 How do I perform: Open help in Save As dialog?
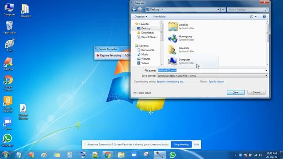(264, 17)
